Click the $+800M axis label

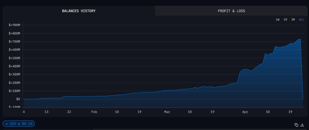pos(14,33)
